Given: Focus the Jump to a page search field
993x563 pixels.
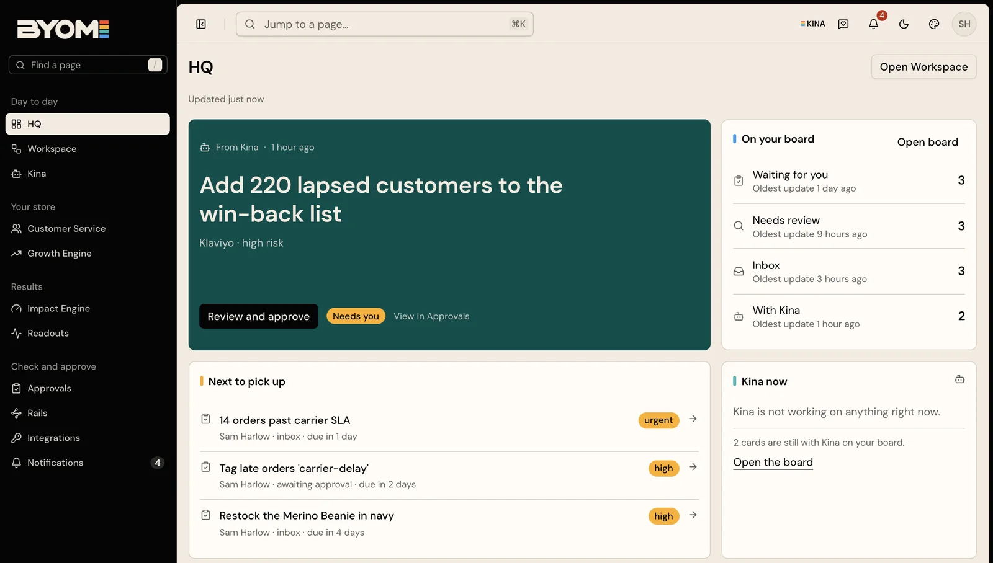Looking at the screenshot, I should [385, 24].
